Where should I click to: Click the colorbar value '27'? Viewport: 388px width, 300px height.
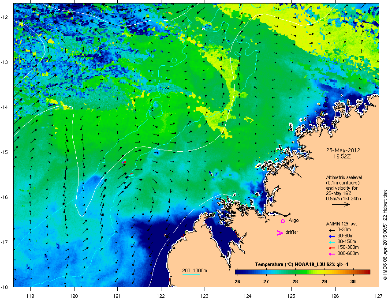[266, 281]
